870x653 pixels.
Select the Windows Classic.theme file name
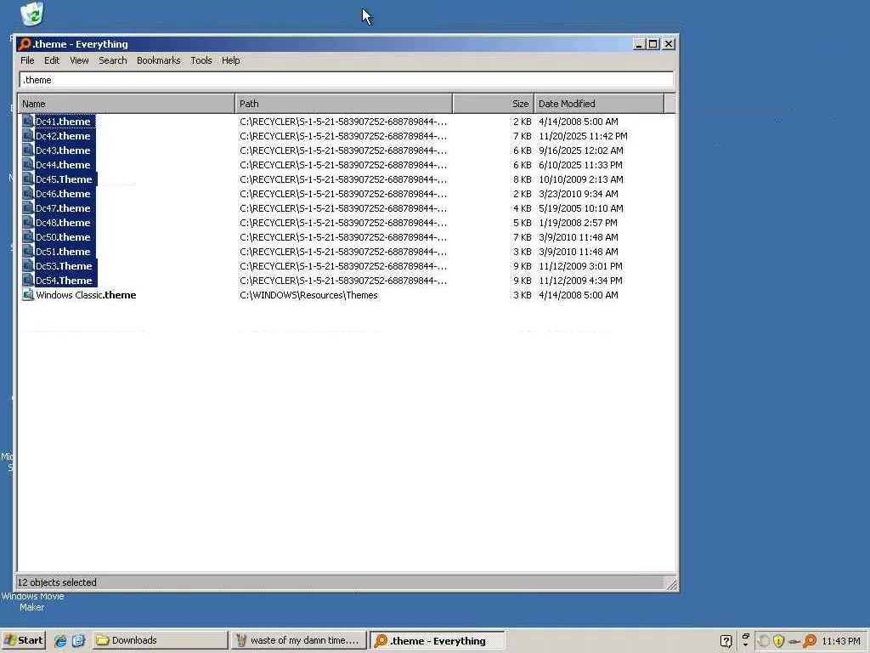pyautogui.click(x=86, y=295)
